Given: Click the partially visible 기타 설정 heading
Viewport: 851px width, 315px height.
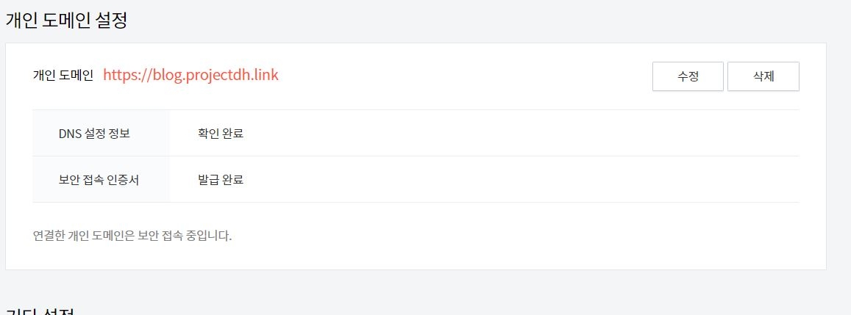Looking at the screenshot, I should pyautogui.click(x=39, y=311).
